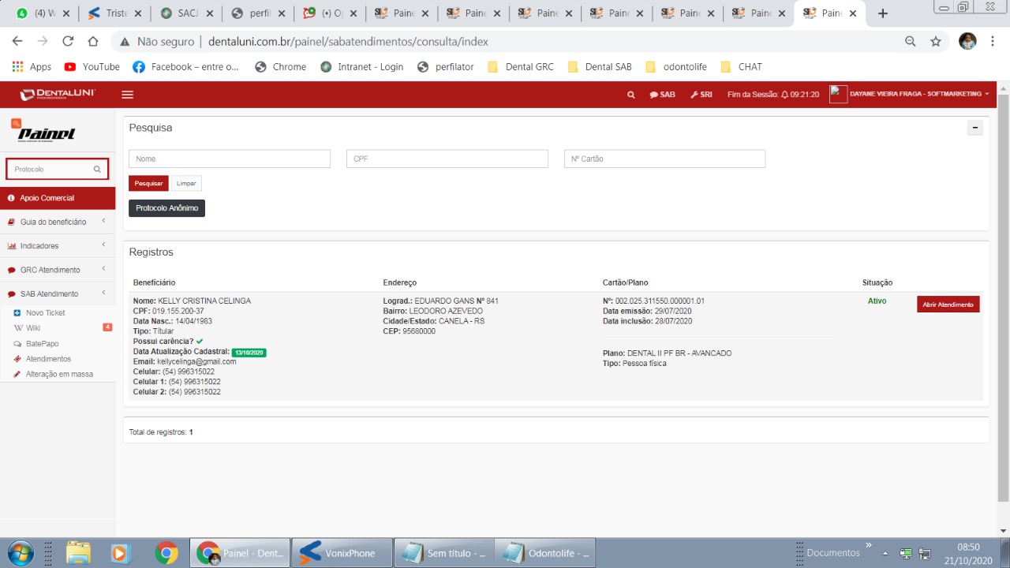Viewport: 1010px width, 568px height.
Task: Switch to the VonixPhone taskbar window
Action: 342,553
